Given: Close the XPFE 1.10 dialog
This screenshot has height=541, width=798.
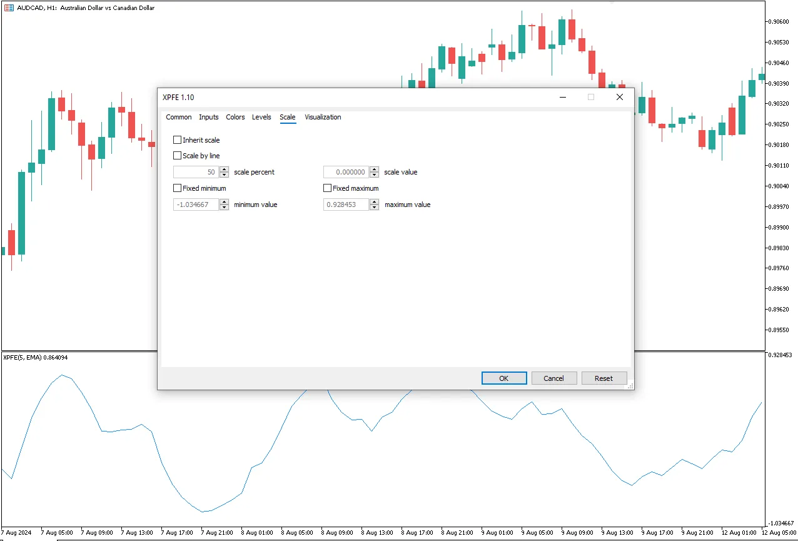Looking at the screenshot, I should coord(619,97).
